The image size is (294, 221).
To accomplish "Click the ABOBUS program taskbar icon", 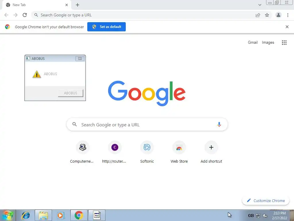I will point(97,215).
